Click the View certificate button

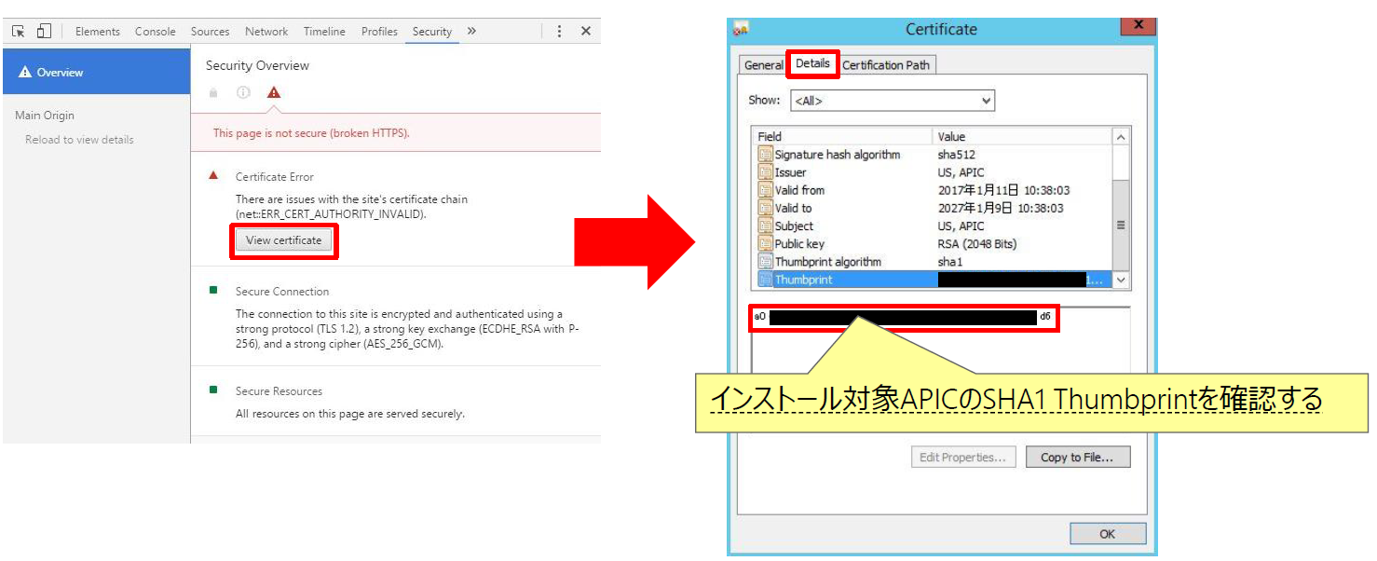click(x=283, y=240)
